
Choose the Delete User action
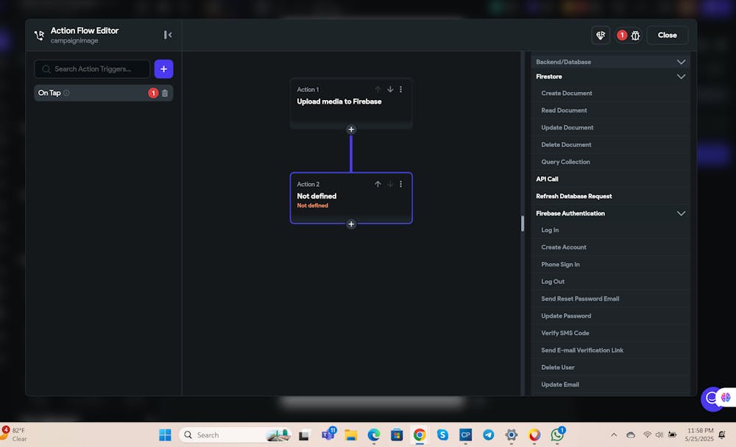pos(611,368)
